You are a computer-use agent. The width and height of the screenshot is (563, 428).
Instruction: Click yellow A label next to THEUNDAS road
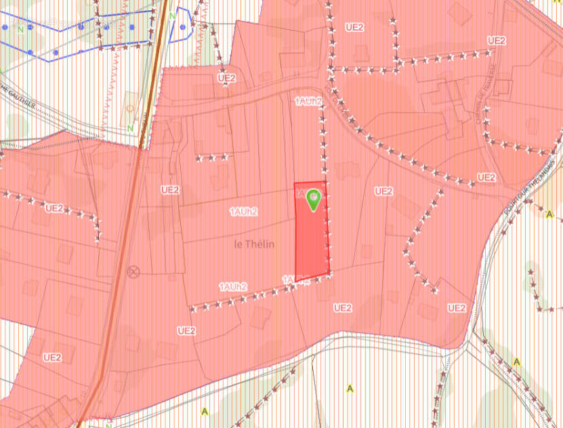point(549,214)
